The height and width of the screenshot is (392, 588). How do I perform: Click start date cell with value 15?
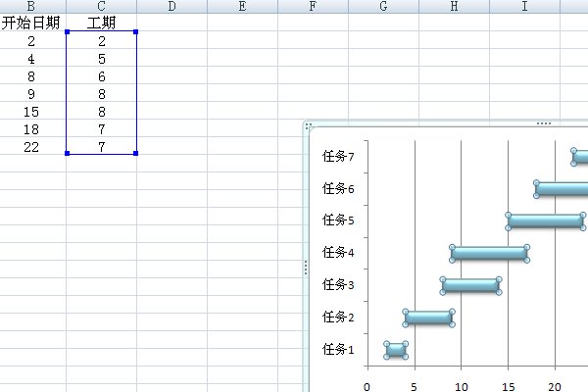point(32,112)
